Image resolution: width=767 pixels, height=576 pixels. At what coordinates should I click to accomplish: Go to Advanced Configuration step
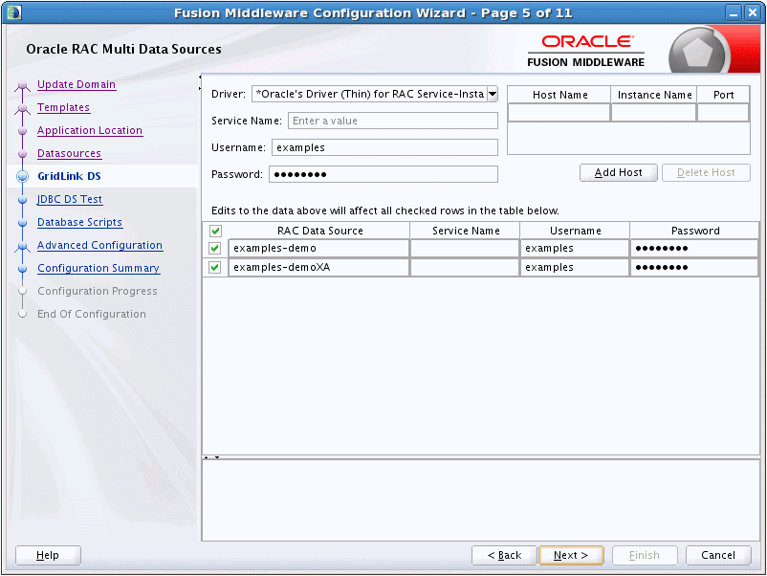coord(99,245)
